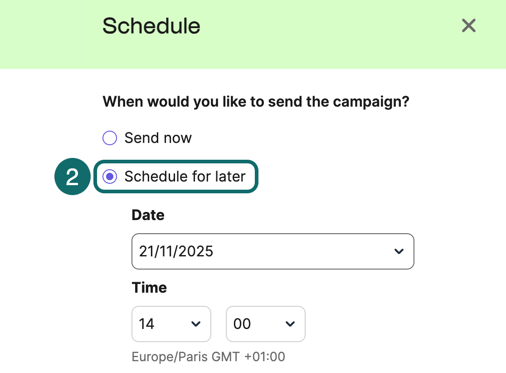The width and height of the screenshot is (506, 373).
Task: Click the Date field label
Action: point(148,215)
